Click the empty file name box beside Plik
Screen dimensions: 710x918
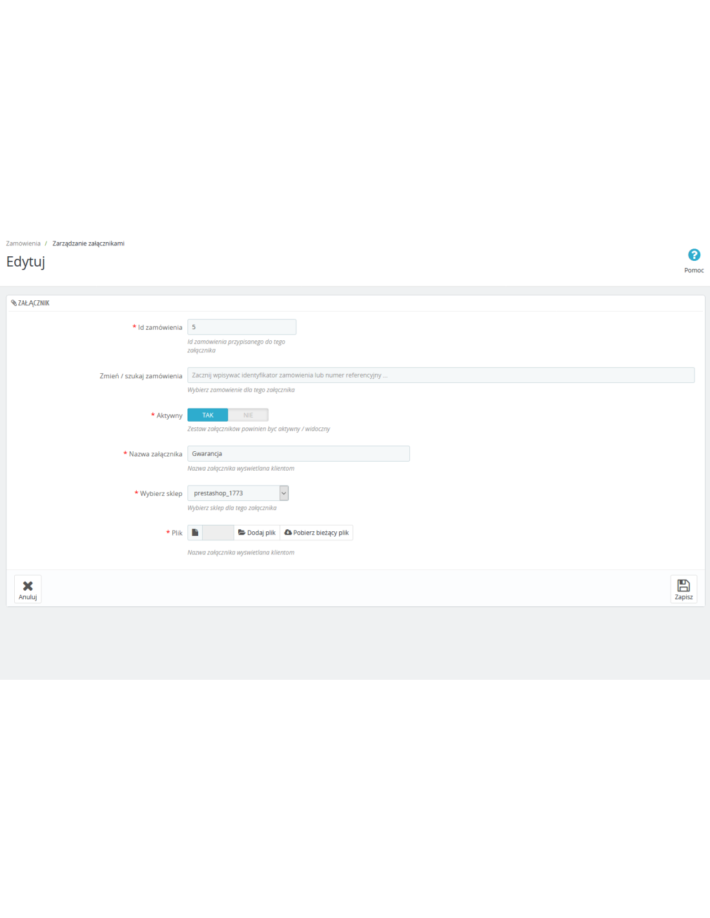[218, 533]
